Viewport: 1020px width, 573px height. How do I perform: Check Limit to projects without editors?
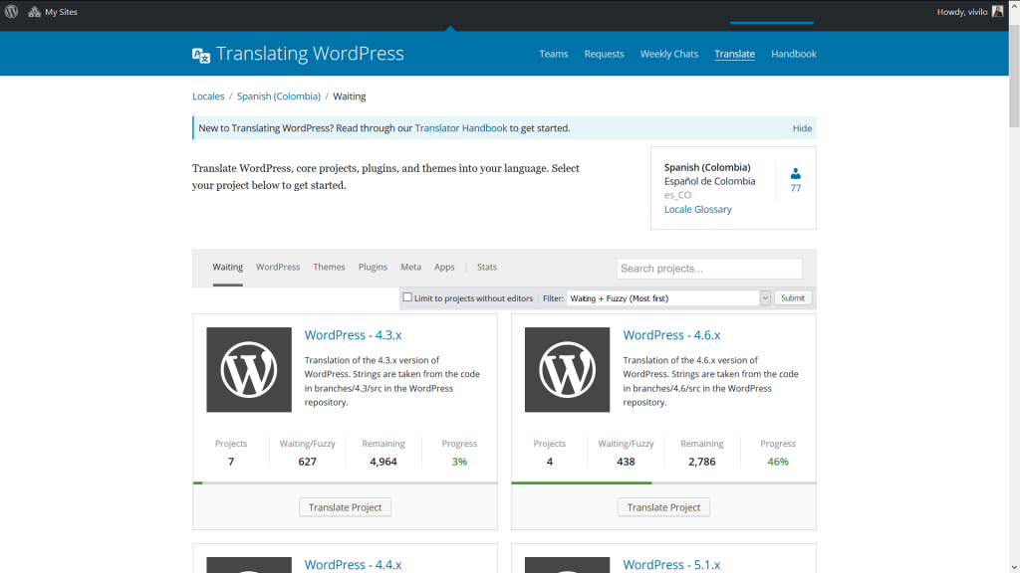[x=407, y=296]
